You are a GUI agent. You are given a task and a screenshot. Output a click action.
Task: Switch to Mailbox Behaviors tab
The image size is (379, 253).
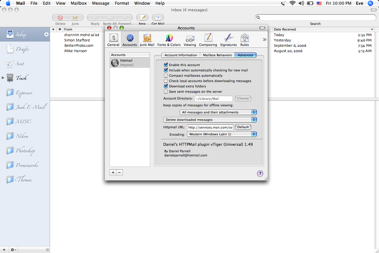217,55
